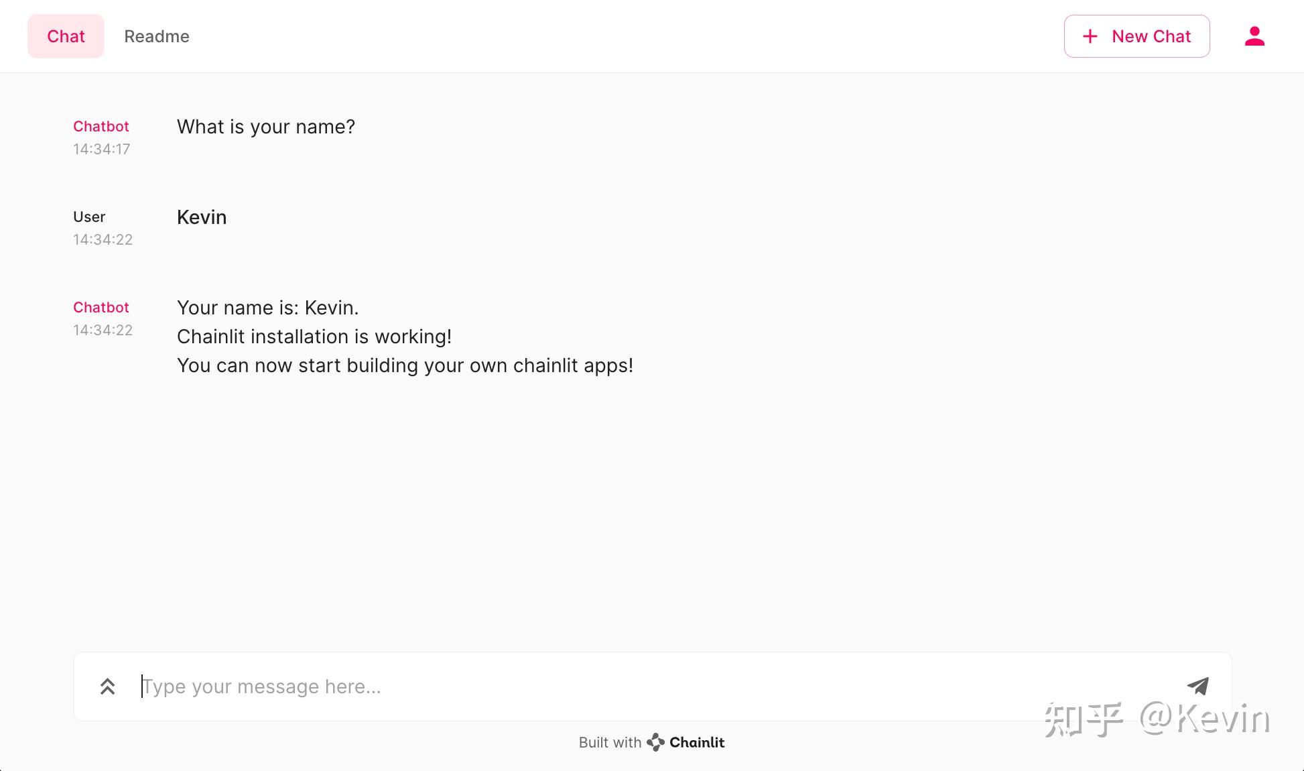Switch to the Chat tab
The width and height of the screenshot is (1304, 771).
coord(66,36)
